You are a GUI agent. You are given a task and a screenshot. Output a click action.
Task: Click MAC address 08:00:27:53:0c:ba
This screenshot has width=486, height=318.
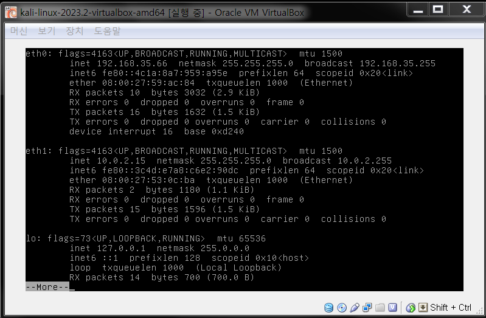148,180
